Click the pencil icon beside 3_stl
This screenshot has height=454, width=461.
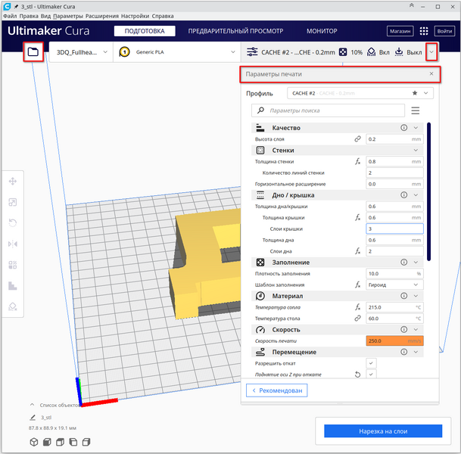pyautogui.click(x=33, y=417)
